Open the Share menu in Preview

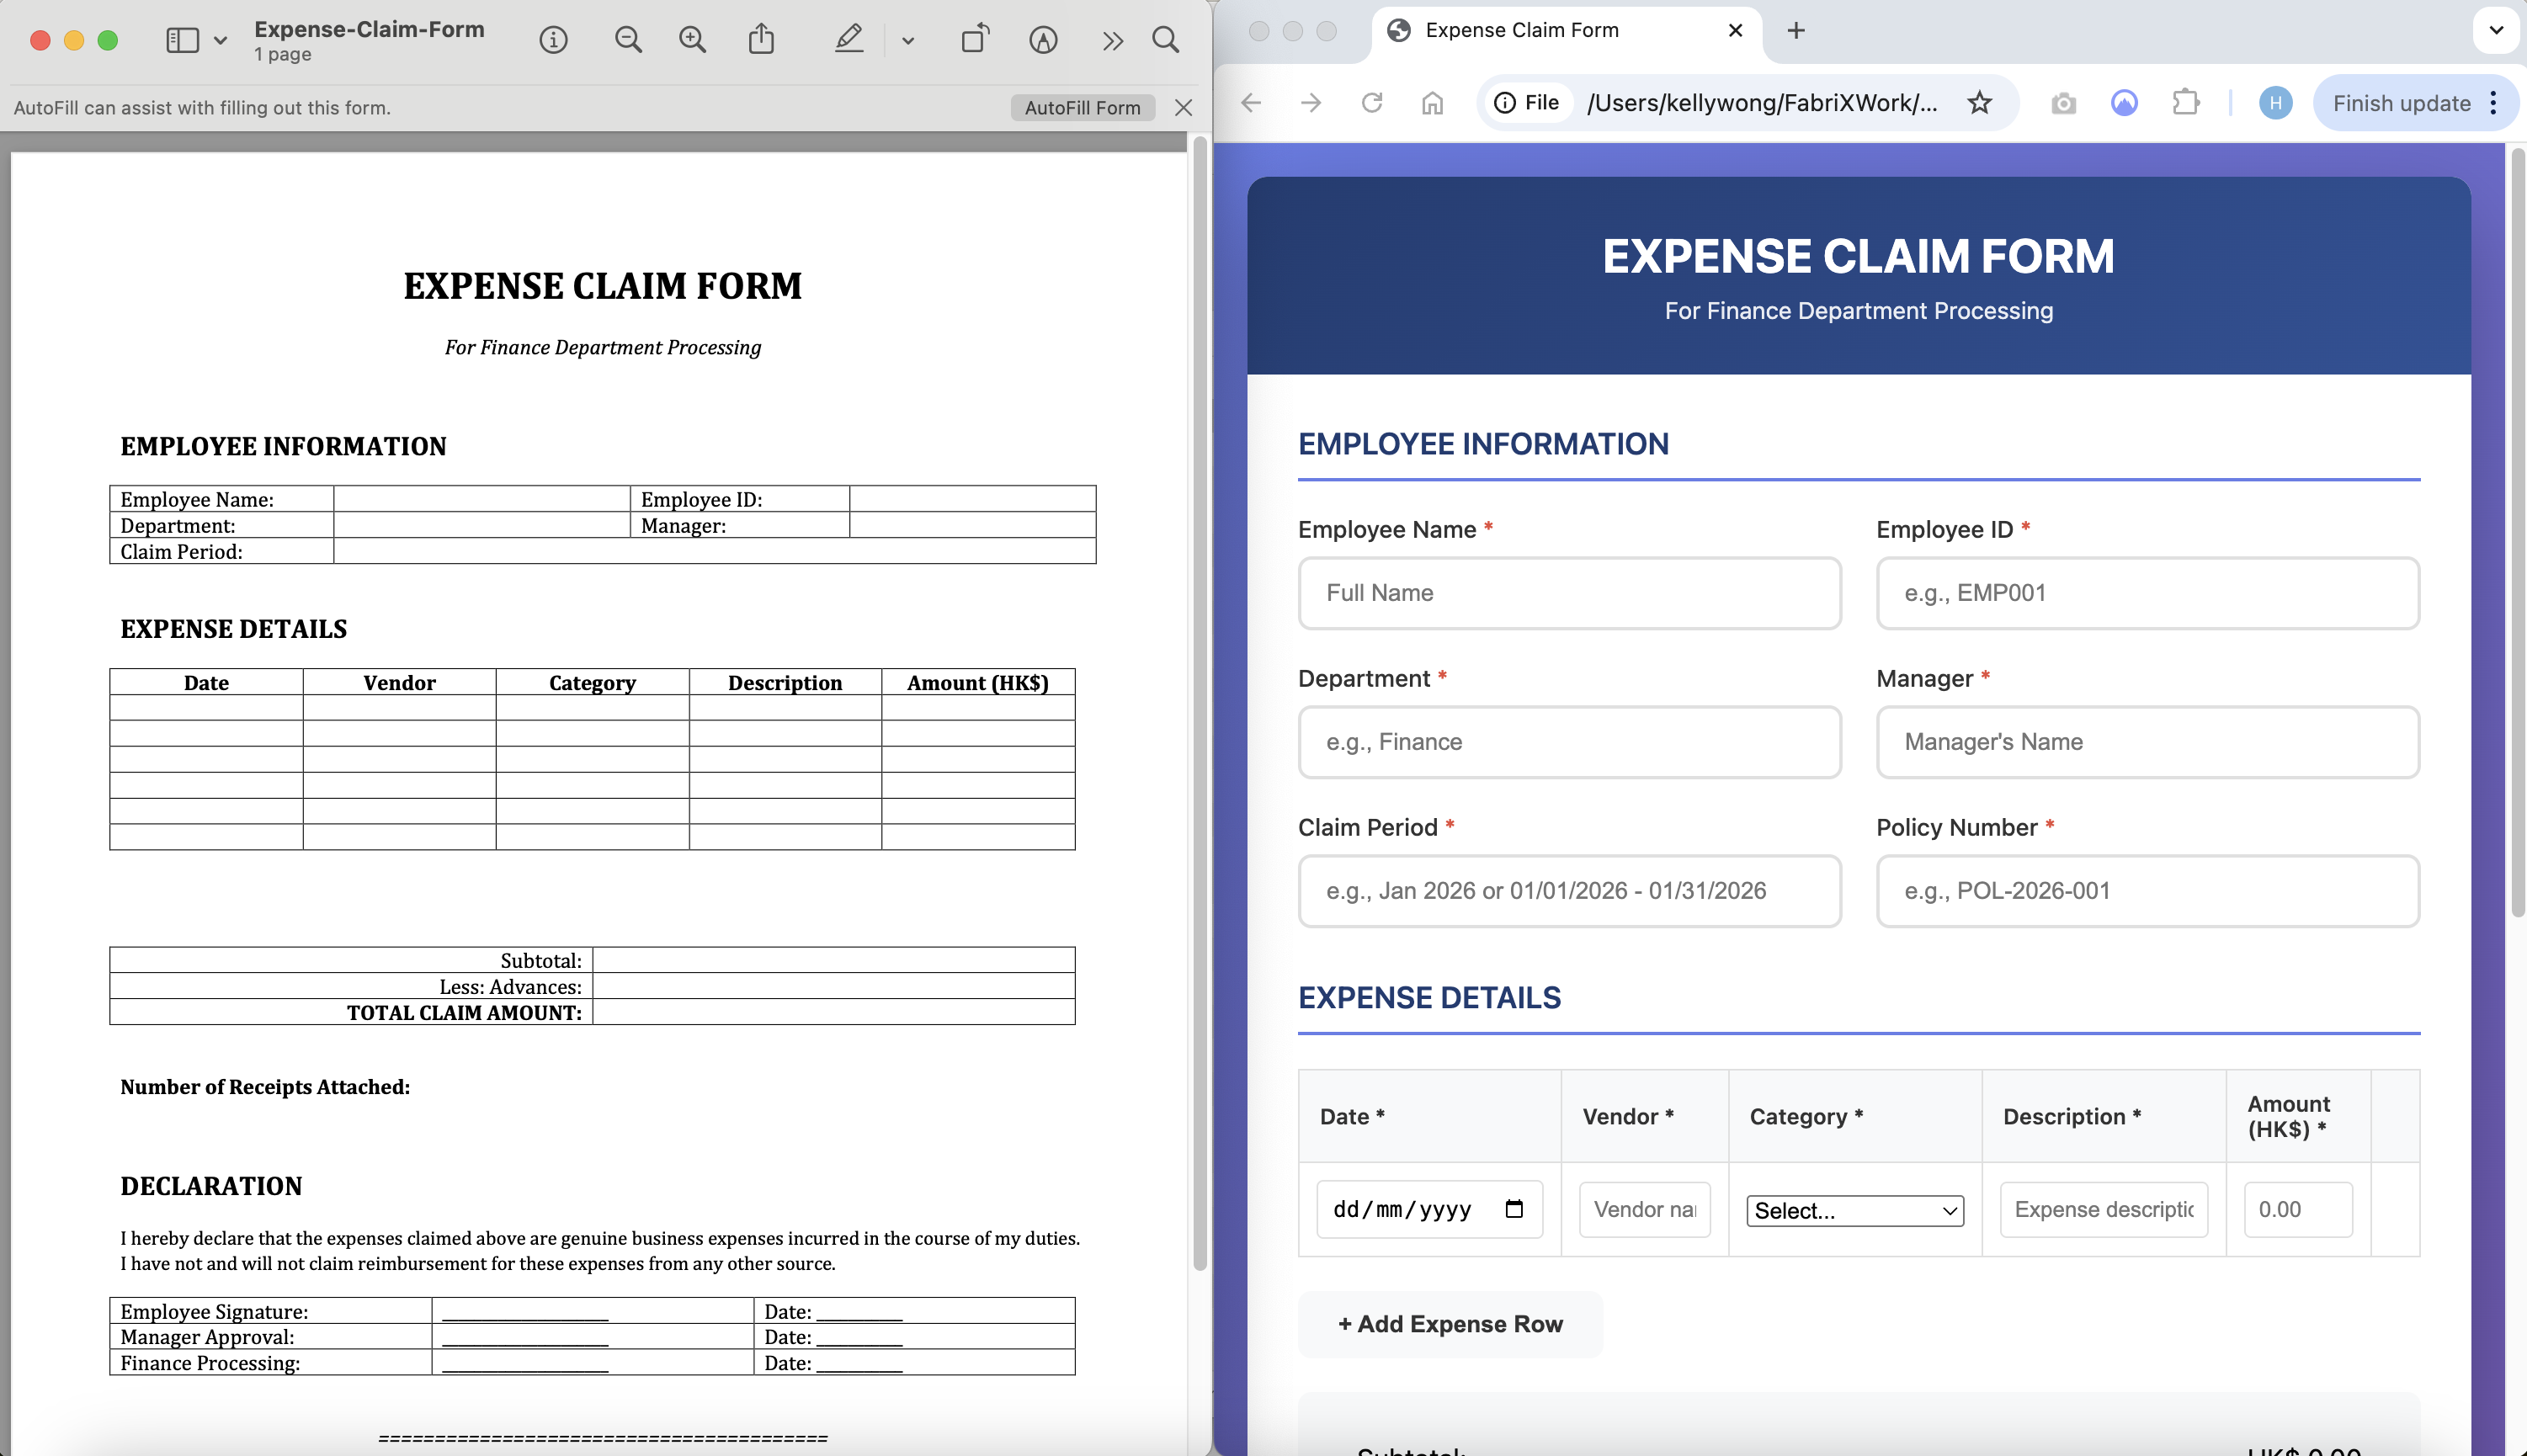[762, 39]
